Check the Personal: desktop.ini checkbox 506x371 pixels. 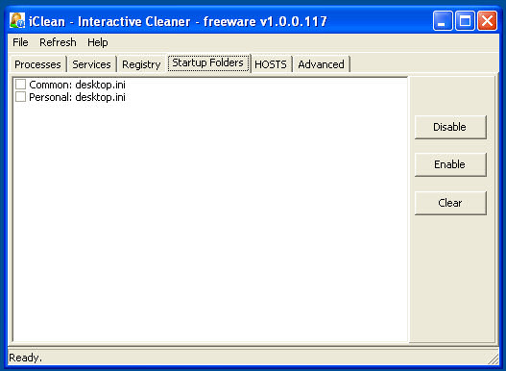20,97
